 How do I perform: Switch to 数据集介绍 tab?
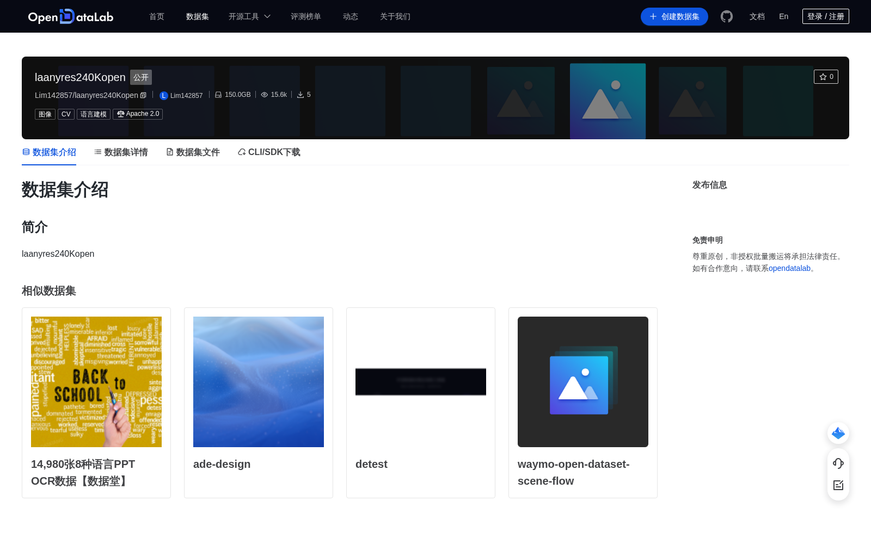tap(49, 152)
